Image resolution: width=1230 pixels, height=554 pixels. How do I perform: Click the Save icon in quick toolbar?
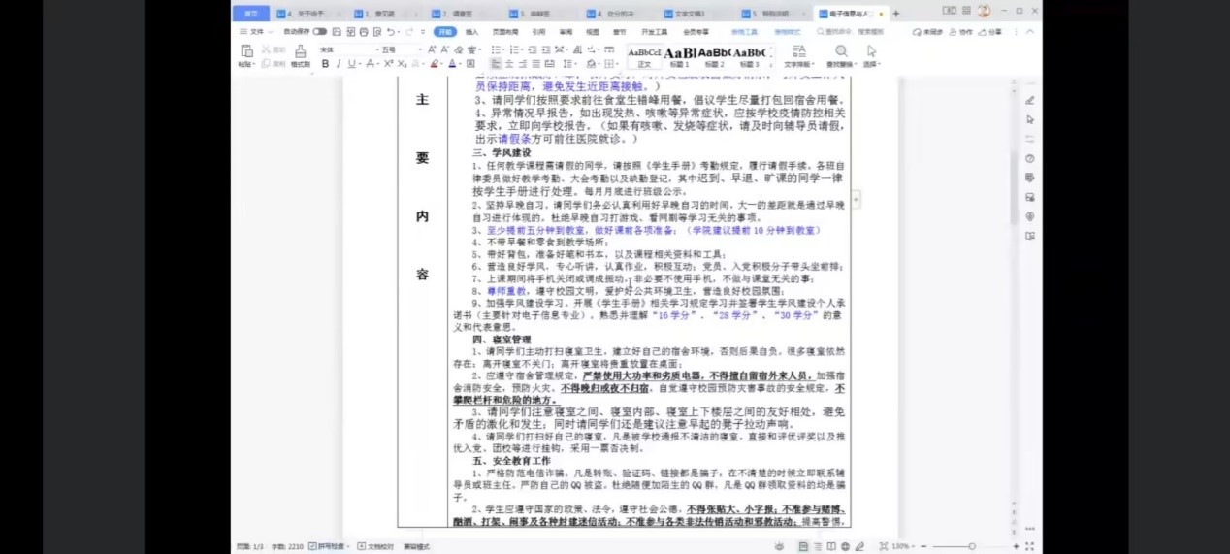click(x=336, y=32)
